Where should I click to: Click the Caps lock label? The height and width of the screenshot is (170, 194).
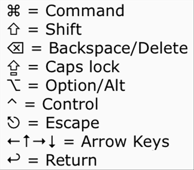tap(83, 67)
